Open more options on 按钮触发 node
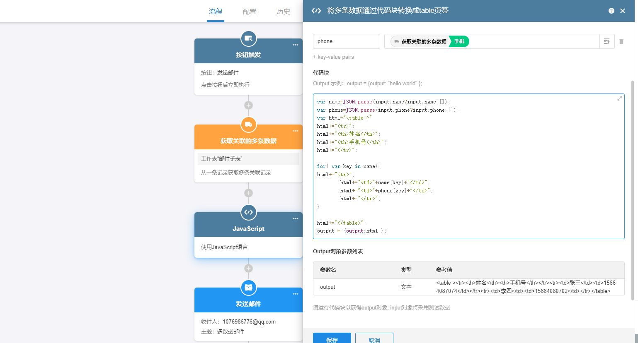The width and height of the screenshot is (638, 343). 295,45
